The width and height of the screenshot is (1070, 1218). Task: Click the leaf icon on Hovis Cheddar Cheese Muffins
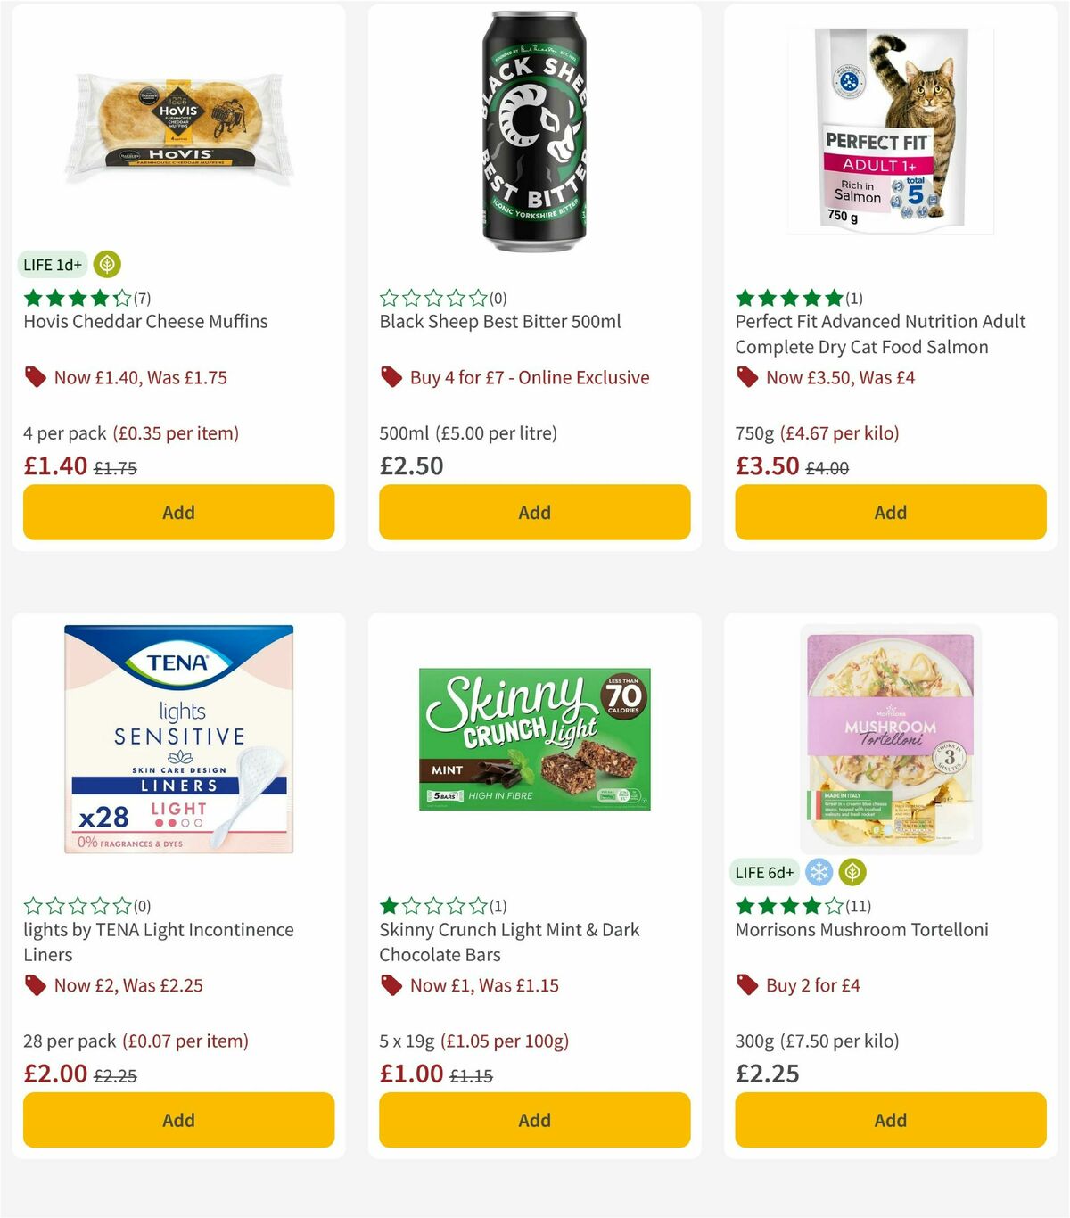tap(107, 264)
